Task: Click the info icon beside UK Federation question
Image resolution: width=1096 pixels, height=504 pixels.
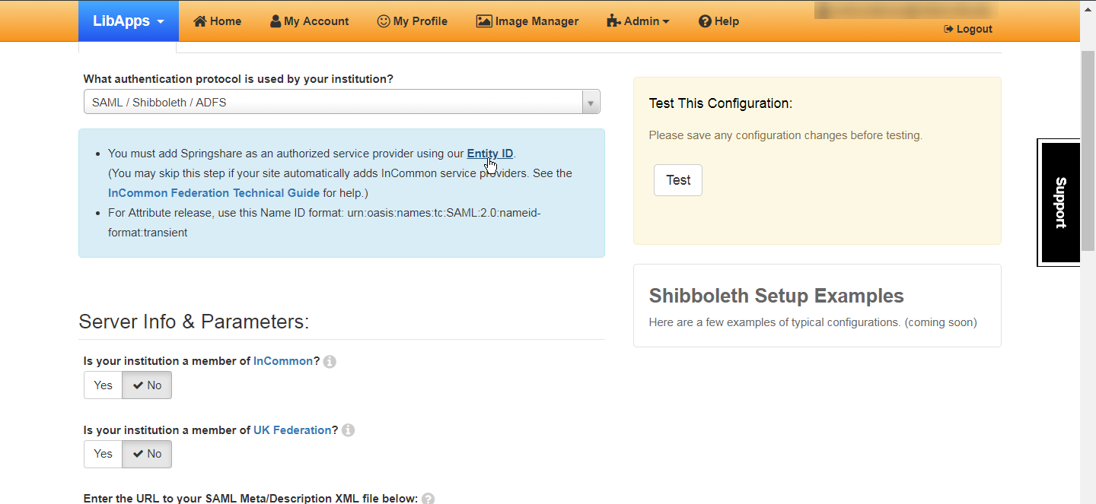Action: 348,430
